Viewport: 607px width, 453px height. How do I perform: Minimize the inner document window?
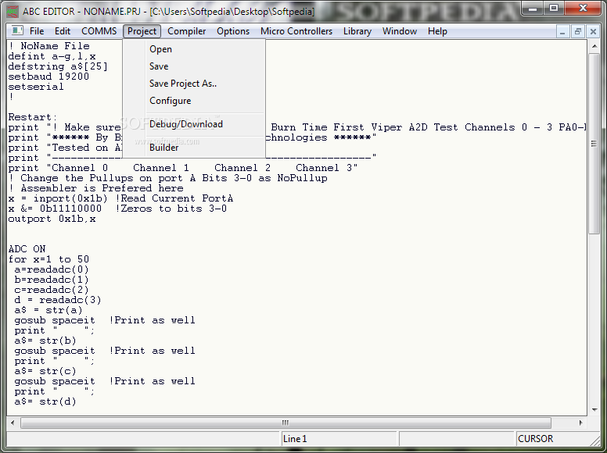pyautogui.click(x=562, y=31)
